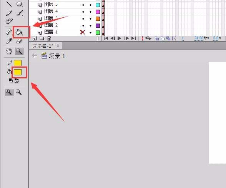Viewport: 226px width, 188px height.
Task: Toggle lock dot of layer 图层 4
Action: [90, 12]
